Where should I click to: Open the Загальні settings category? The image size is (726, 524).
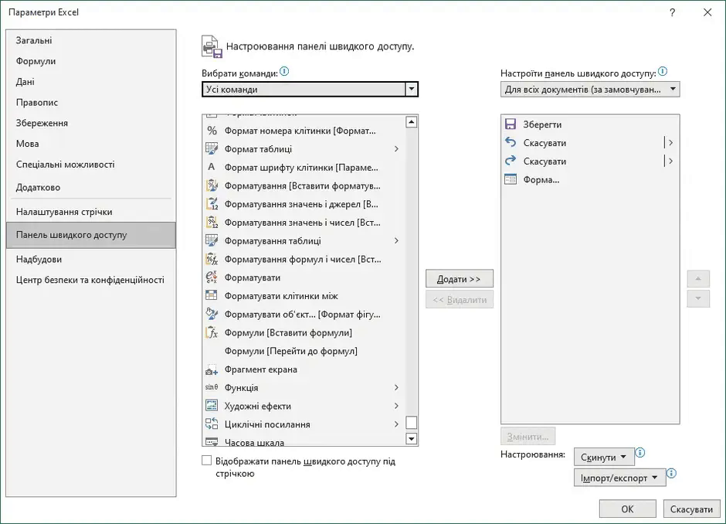click(x=91, y=40)
